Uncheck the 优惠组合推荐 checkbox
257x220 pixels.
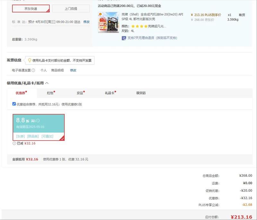coord(14,104)
